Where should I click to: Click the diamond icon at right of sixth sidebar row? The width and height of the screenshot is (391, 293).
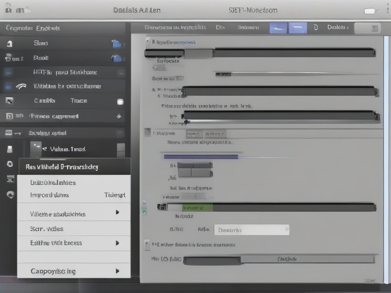(x=119, y=116)
